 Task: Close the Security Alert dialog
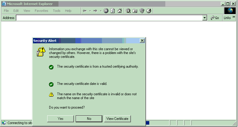tap(142, 41)
